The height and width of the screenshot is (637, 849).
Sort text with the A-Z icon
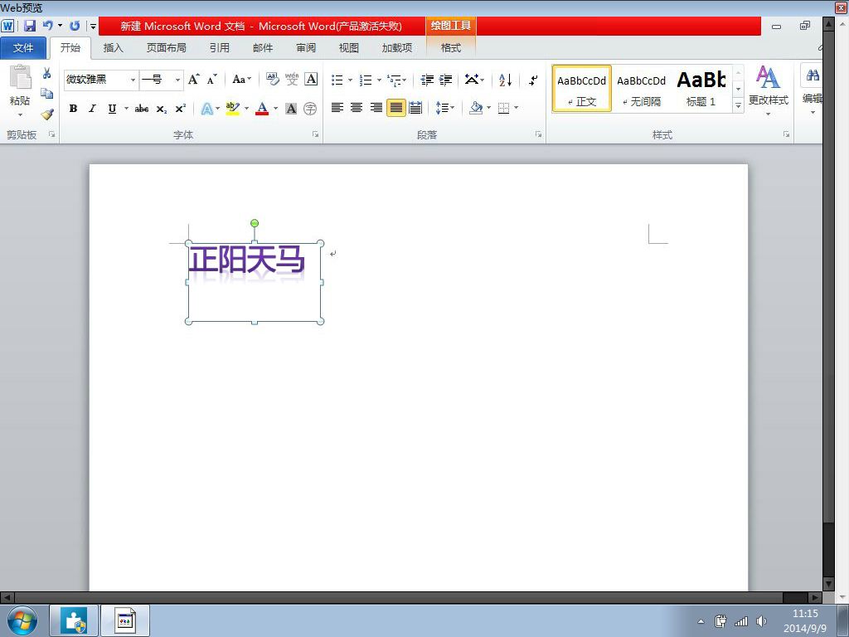505,80
